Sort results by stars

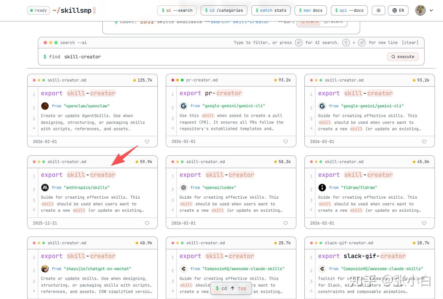[309, 22]
